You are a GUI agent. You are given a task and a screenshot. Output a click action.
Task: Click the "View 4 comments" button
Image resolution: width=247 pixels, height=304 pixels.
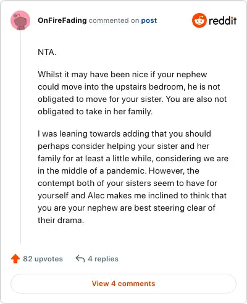(124, 284)
